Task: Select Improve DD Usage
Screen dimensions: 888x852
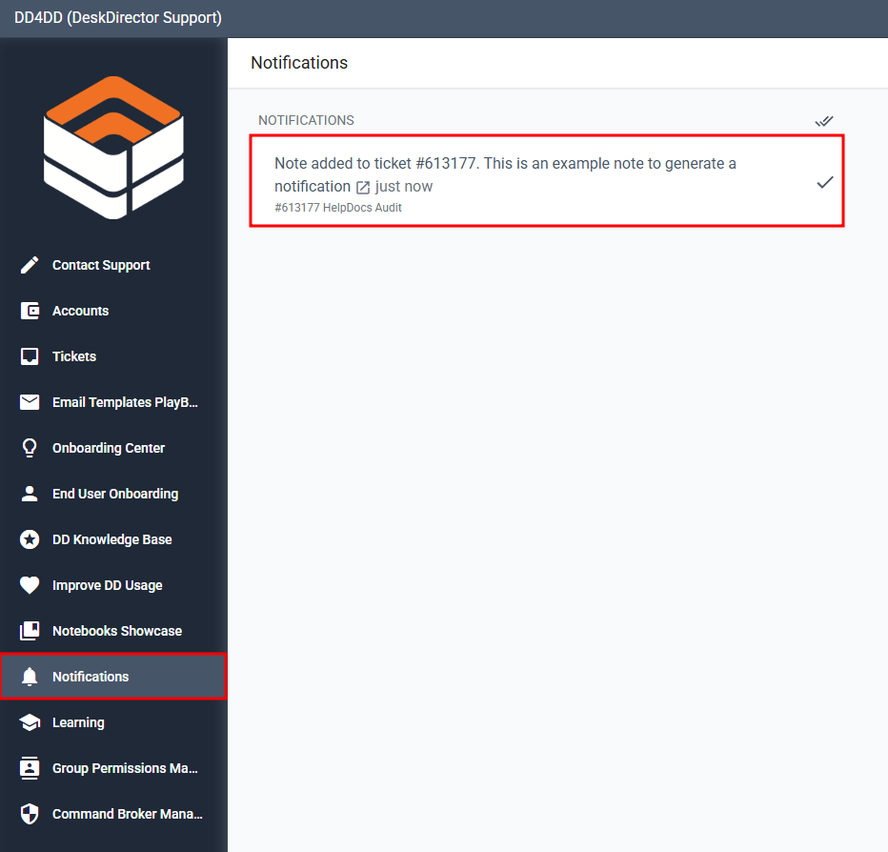Action: pyautogui.click(x=113, y=585)
